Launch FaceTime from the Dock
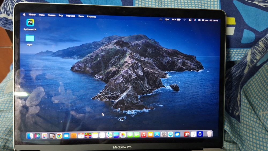 pyautogui.click(x=137, y=135)
